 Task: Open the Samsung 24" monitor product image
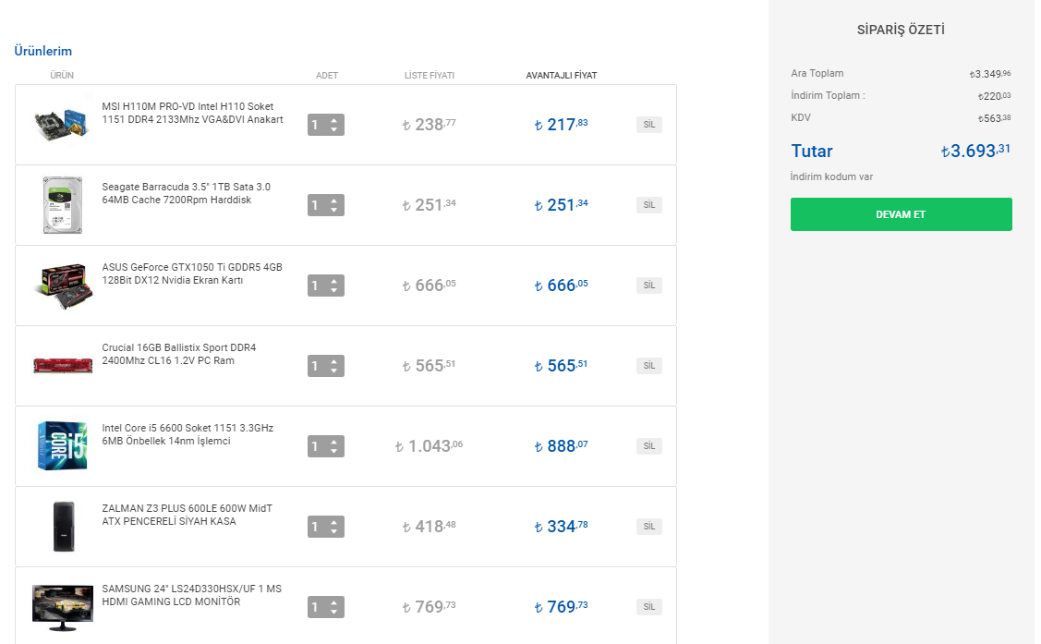[x=63, y=606]
